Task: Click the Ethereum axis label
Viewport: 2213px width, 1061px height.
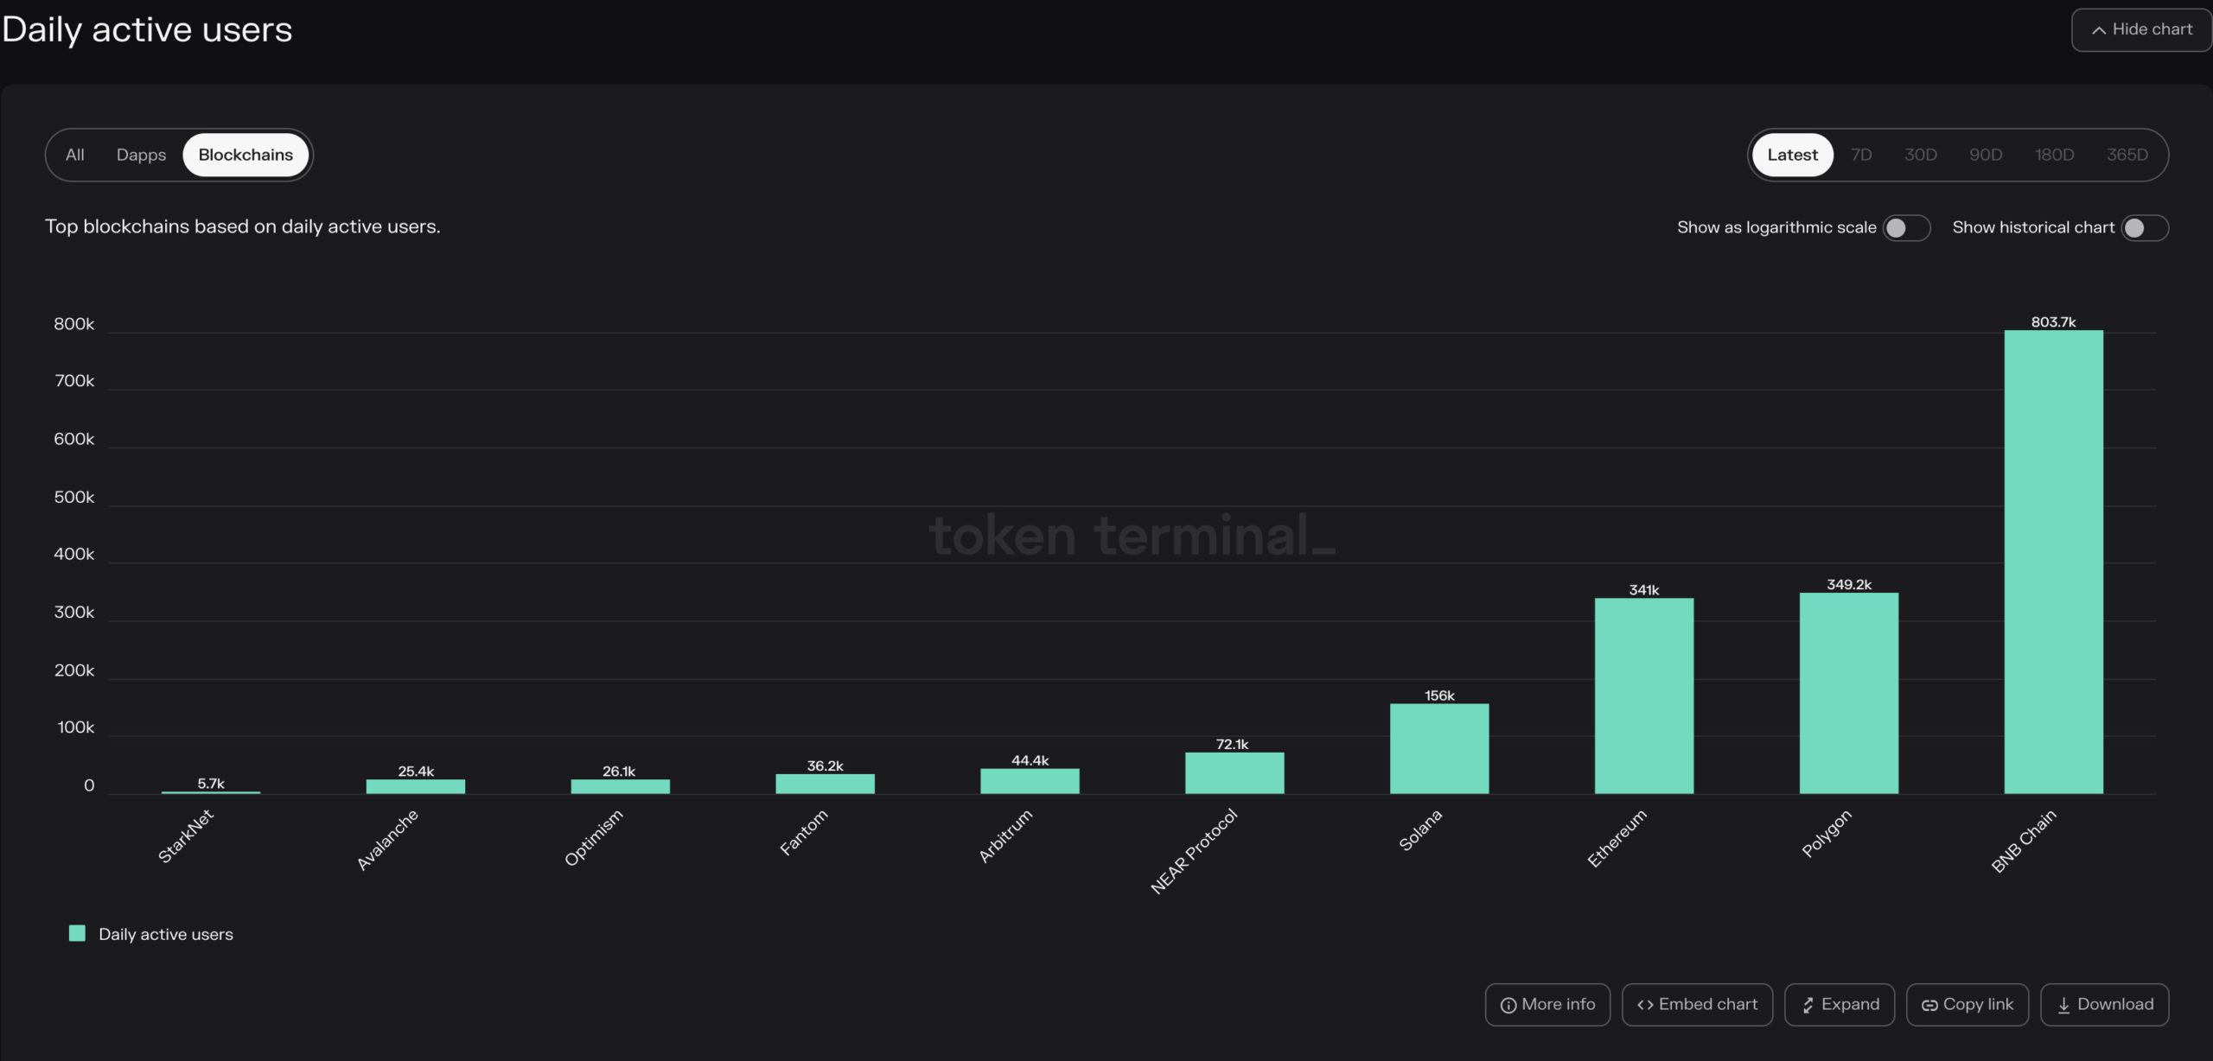Action: tap(1617, 838)
